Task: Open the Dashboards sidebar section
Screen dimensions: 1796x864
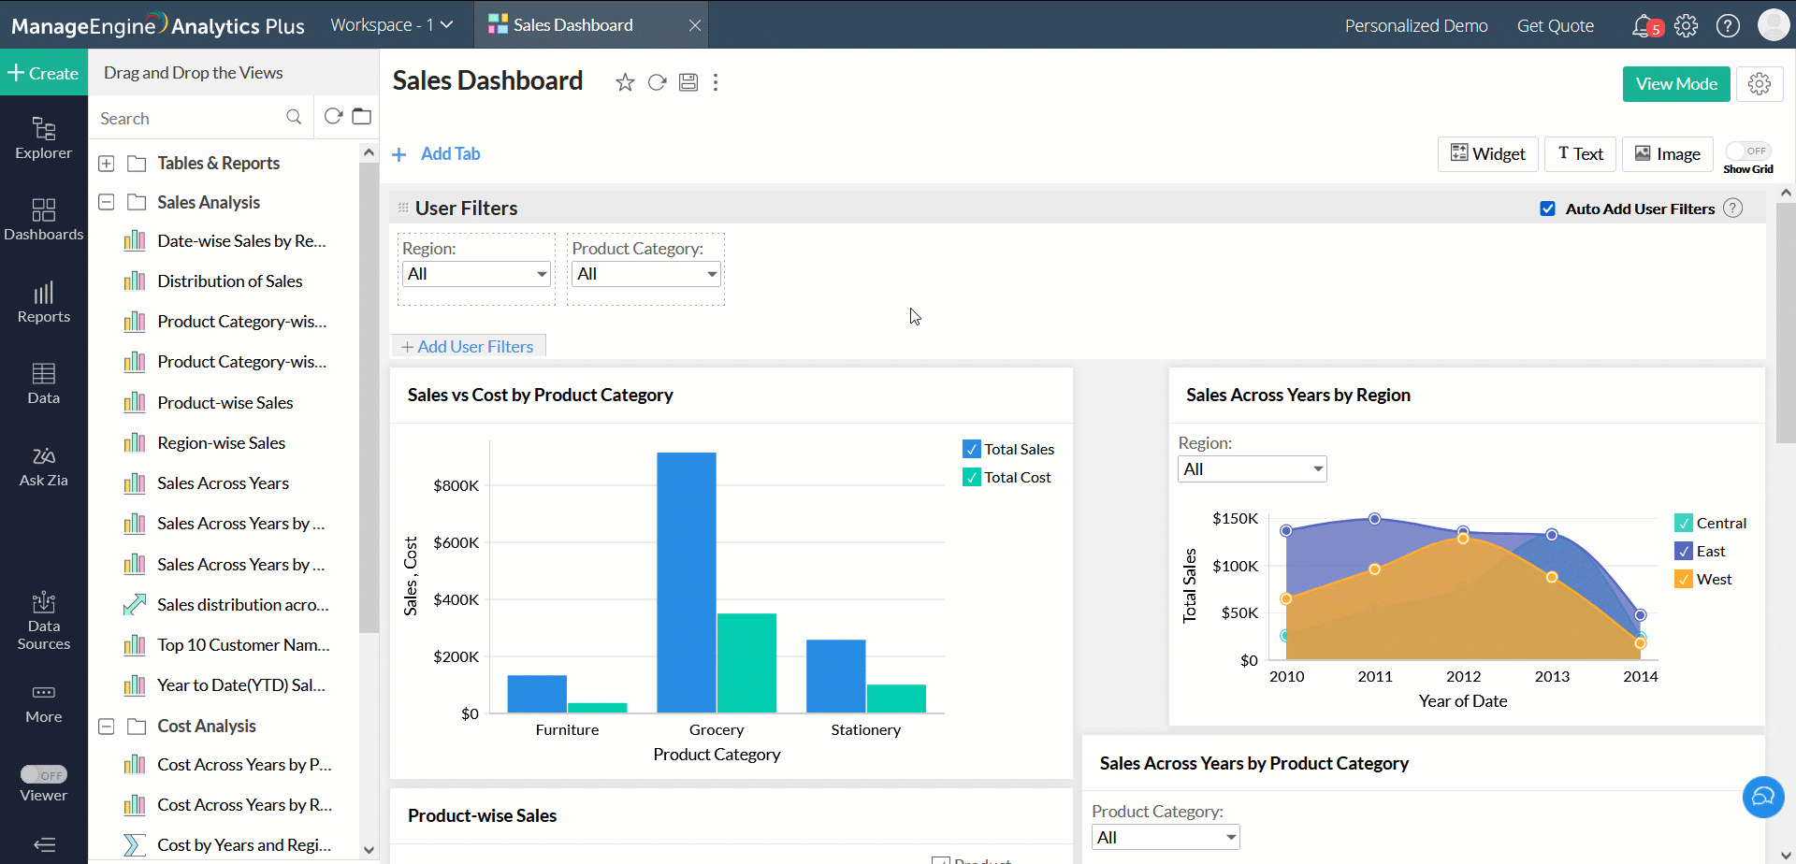Action: click(x=43, y=220)
